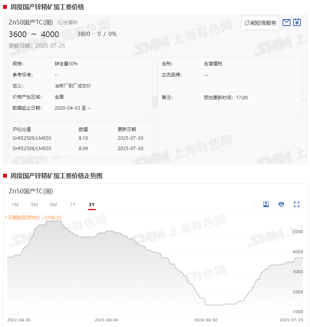Switch chart range to 1M

[15, 205]
